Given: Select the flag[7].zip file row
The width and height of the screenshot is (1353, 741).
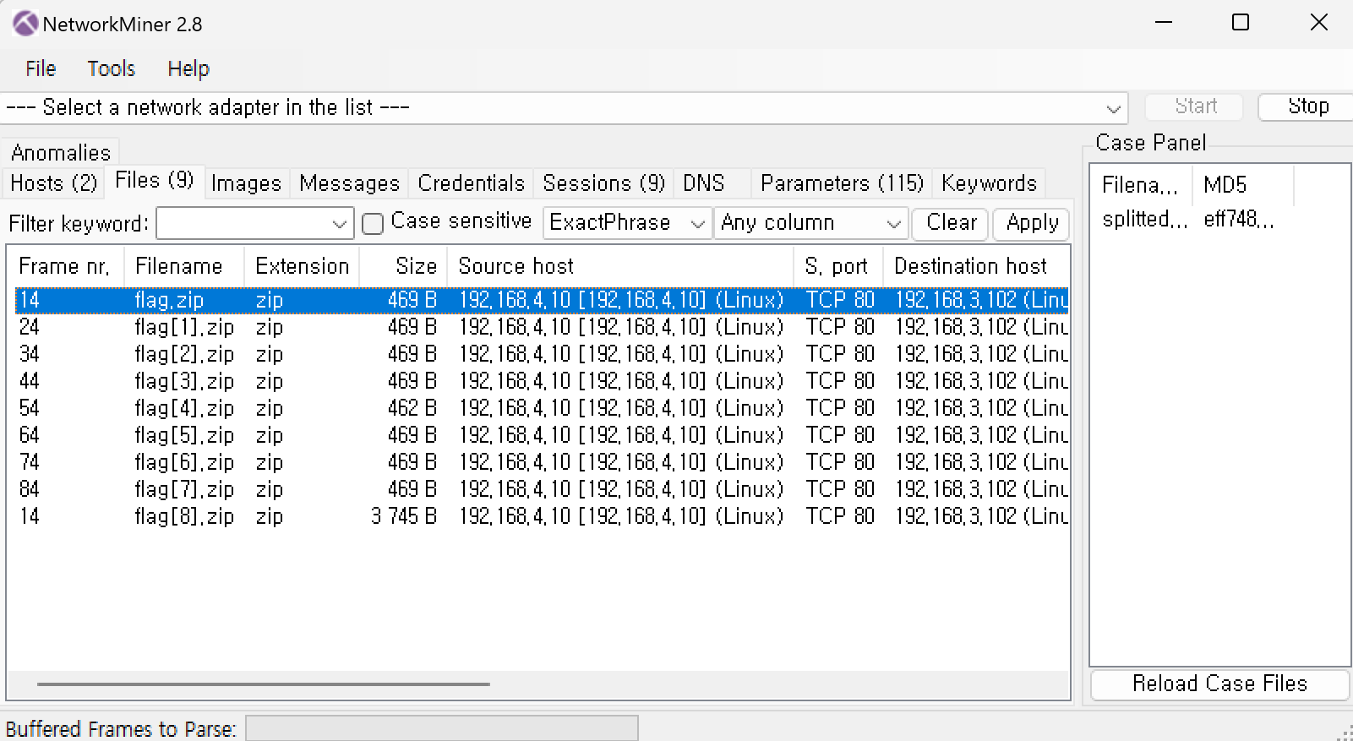Looking at the screenshot, I should [542, 489].
